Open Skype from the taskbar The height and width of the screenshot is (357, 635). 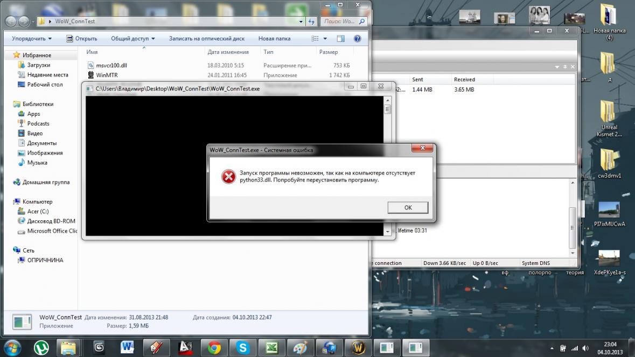click(x=243, y=347)
